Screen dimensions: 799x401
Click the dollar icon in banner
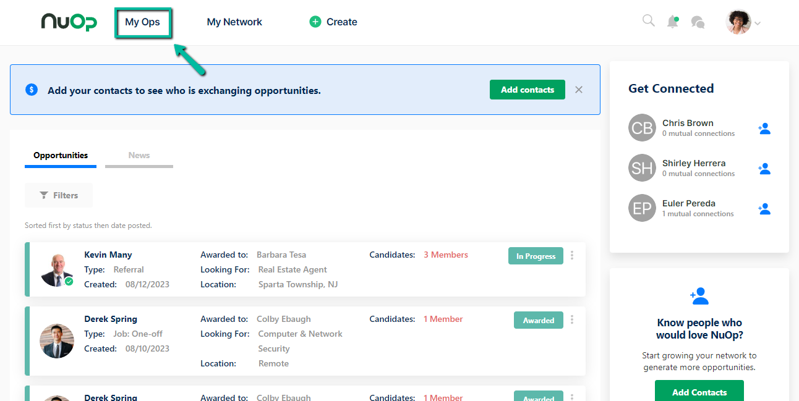(32, 90)
